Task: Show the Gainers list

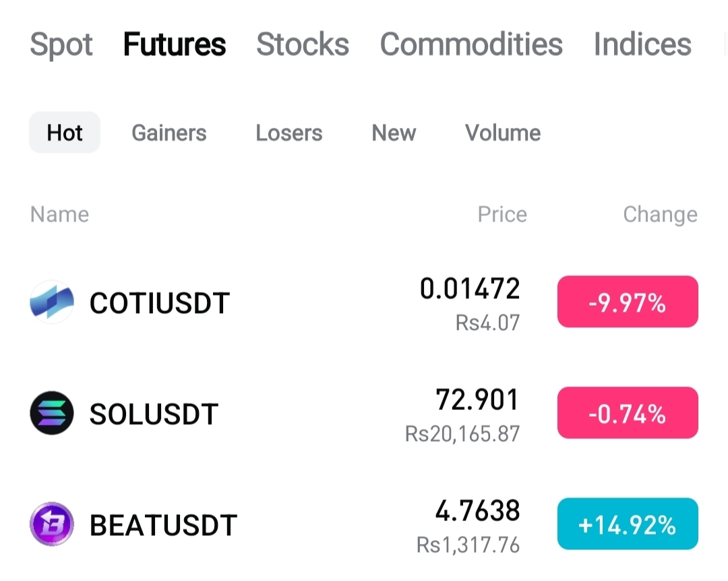Action: coord(169,133)
